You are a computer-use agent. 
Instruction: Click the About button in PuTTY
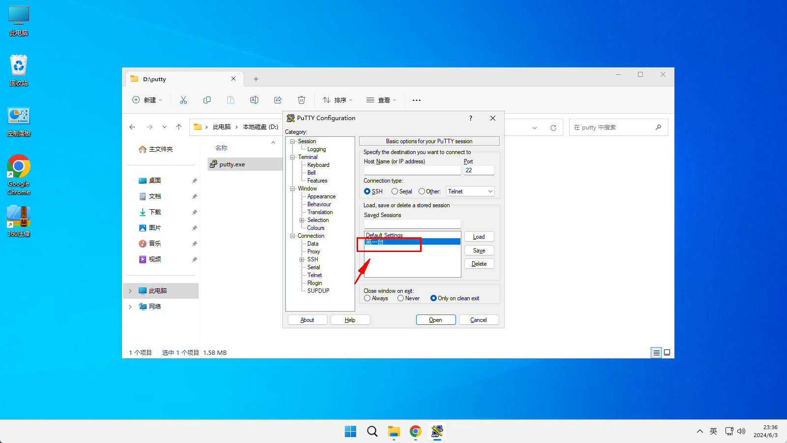[x=307, y=320]
